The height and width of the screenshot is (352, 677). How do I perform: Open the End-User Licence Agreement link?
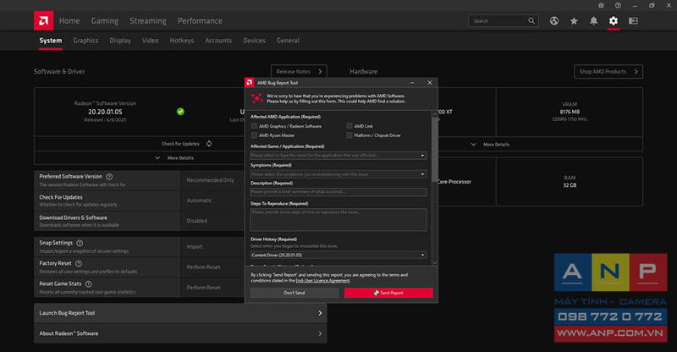point(322,281)
